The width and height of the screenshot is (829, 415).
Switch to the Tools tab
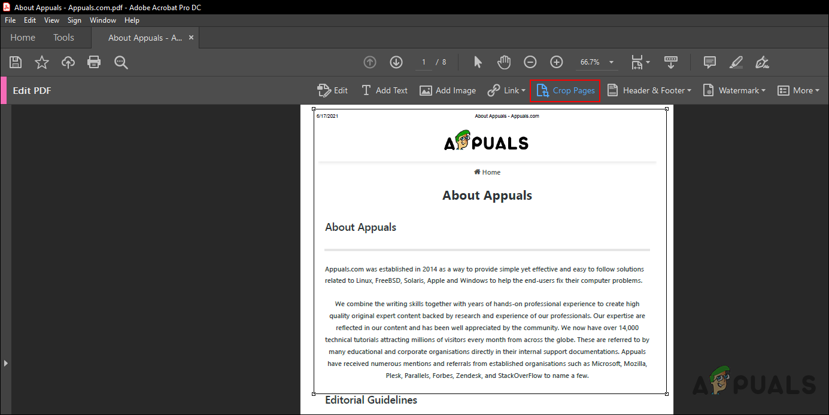tap(63, 38)
